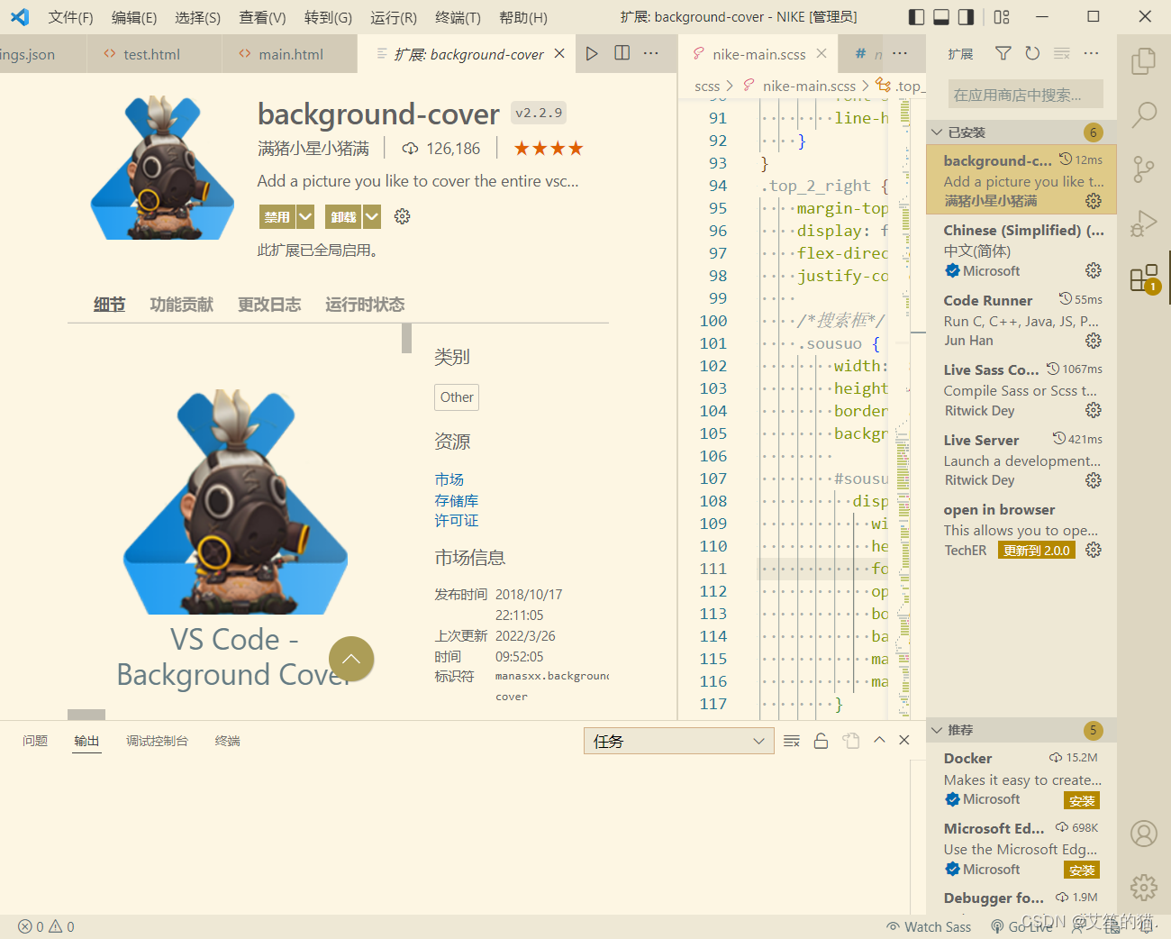The width and height of the screenshot is (1171, 939).
Task: Toggle secondary sidebar layout button
Action: pos(966,17)
